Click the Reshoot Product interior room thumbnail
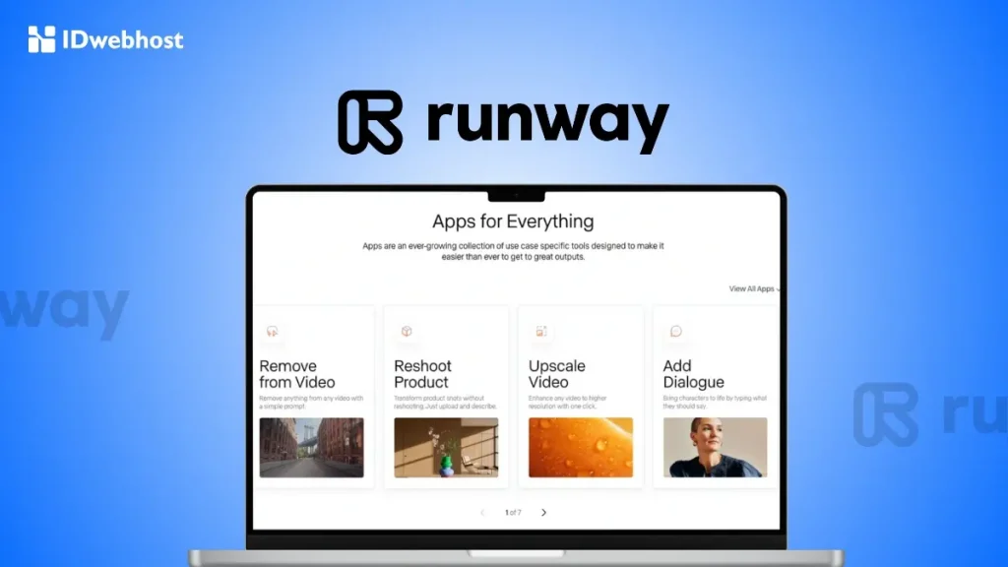Screen dimensions: 1008x567 click(x=446, y=447)
